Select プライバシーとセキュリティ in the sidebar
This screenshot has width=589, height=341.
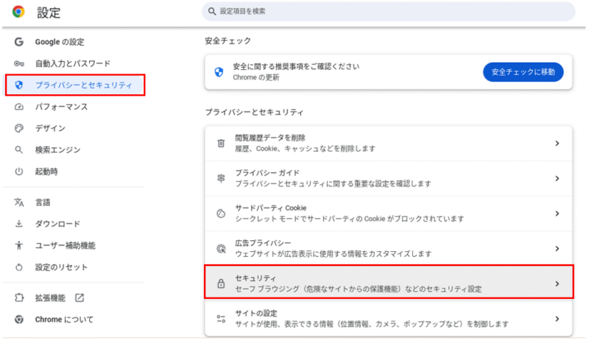click(x=75, y=85)
